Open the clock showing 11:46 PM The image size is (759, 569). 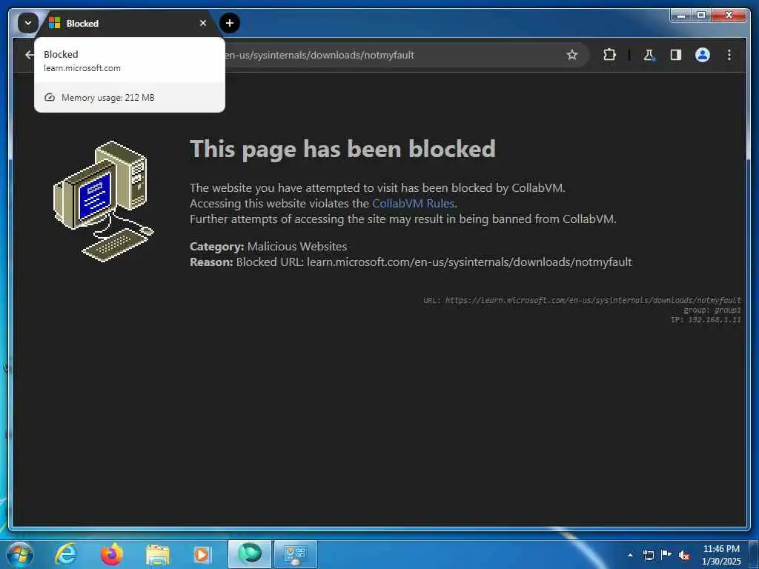721,555
